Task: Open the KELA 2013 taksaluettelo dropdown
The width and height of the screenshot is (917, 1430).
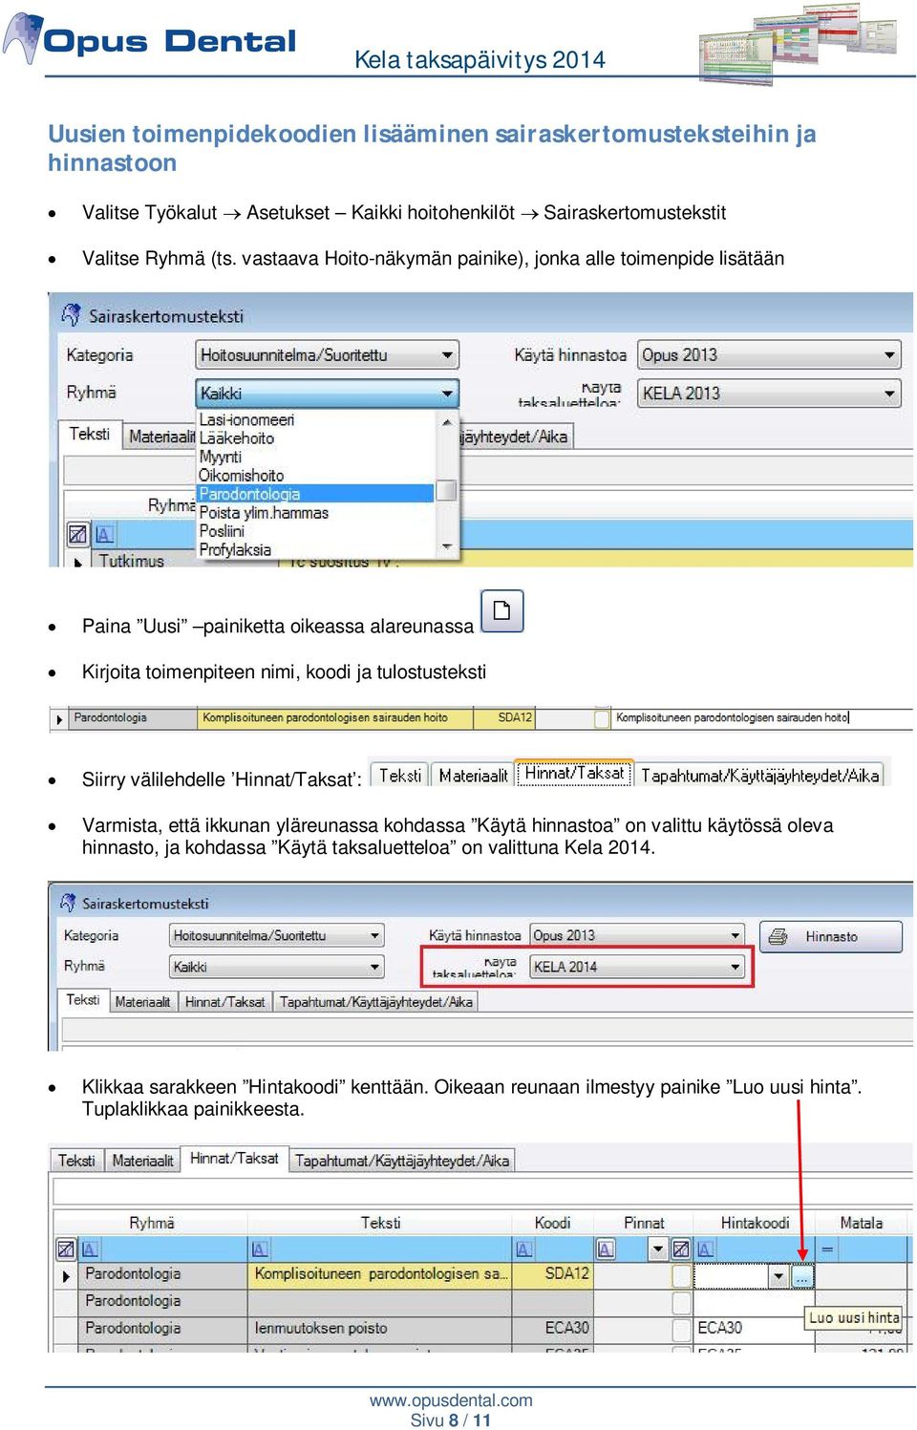Action: point(770,394)
